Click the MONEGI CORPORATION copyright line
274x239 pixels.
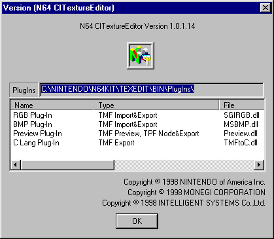tap(196, 193)
